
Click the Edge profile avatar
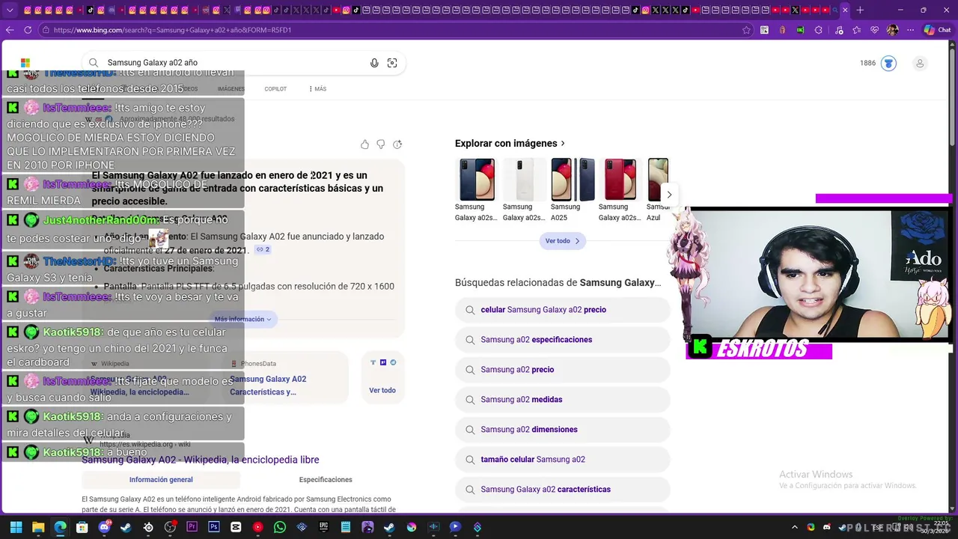pyautogui.click(x=892, y=30)
